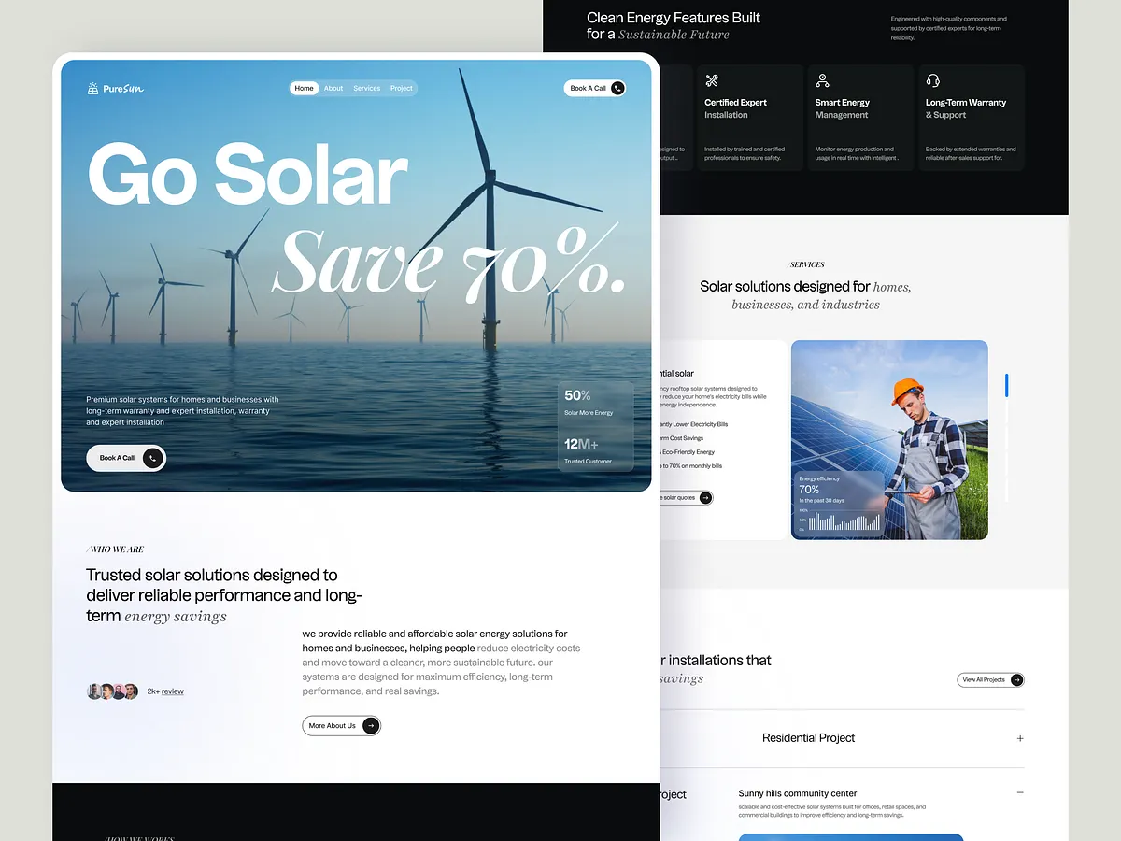1121x841 pixels.
Task: Click the 50% Solar More Energy stat
Action: (x=589, y=403)
